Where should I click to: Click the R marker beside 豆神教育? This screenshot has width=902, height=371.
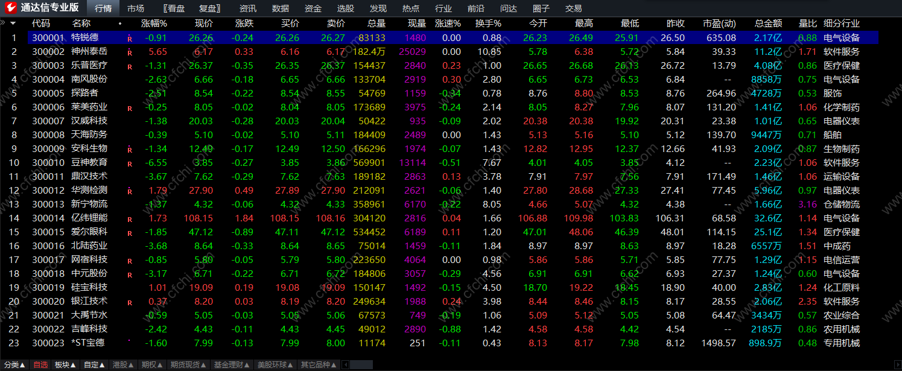pyautogui.click(x=129, y=163)
